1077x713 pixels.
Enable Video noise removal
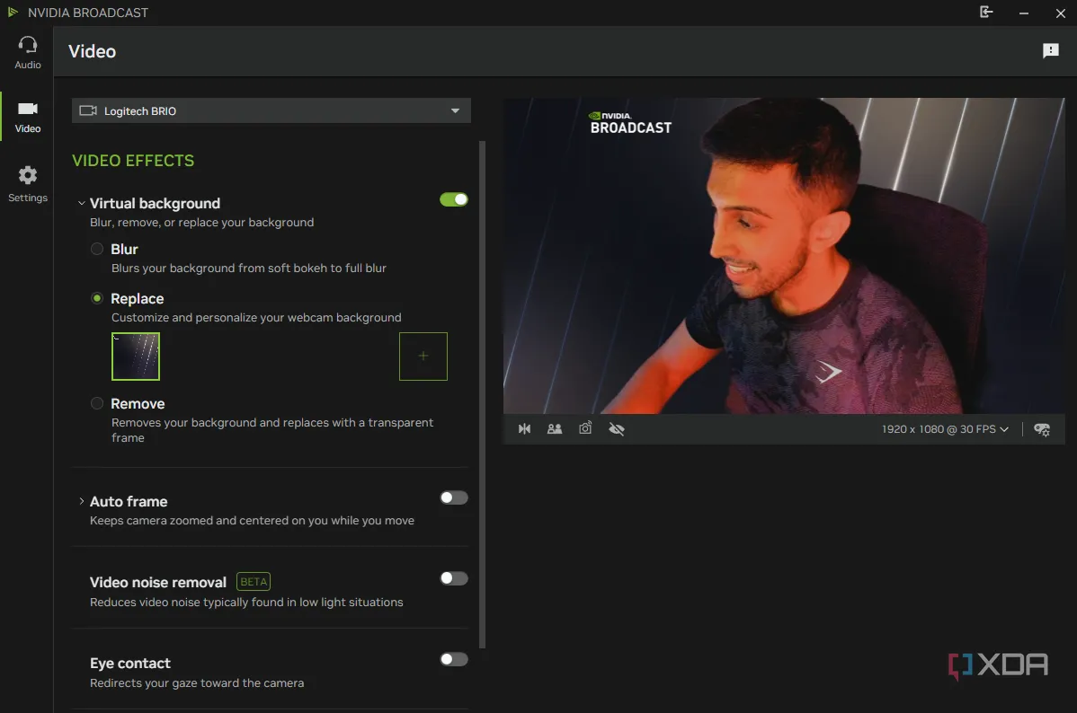tap(453, 578)
